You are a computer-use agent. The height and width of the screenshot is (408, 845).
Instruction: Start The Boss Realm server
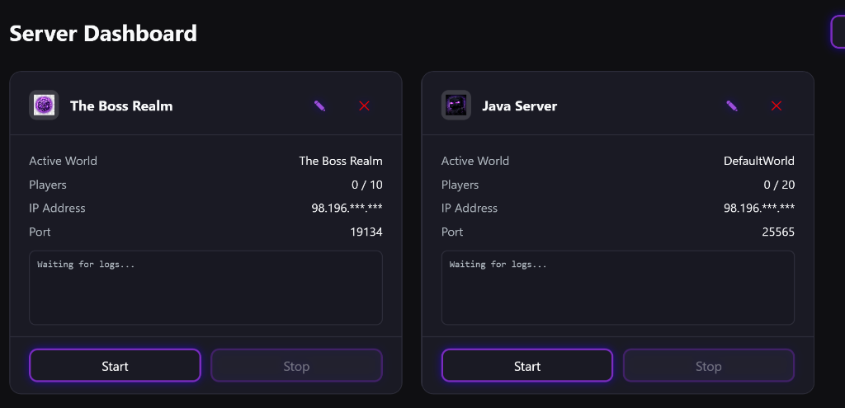click(x=115, y=366)
